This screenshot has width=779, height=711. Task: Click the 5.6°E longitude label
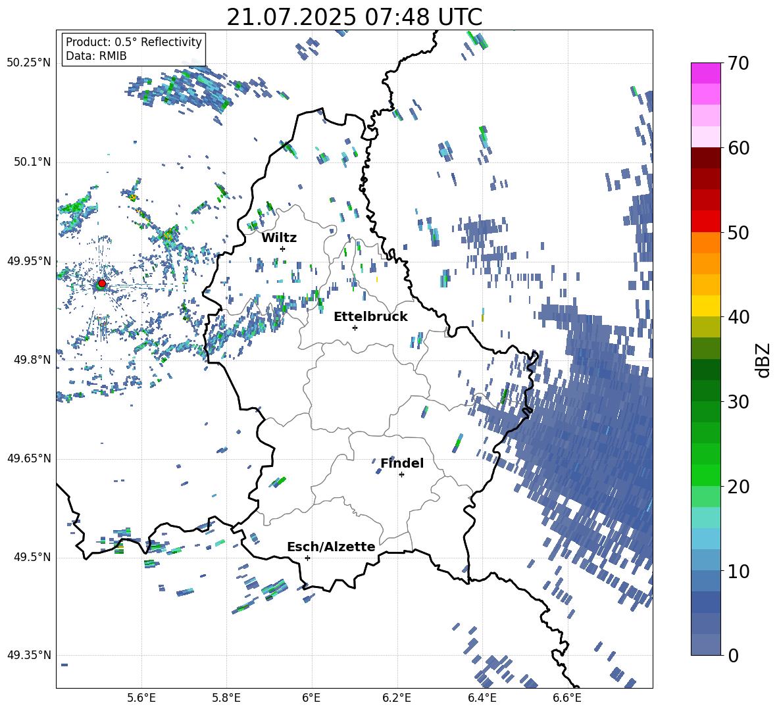click(x=141, y=698)
